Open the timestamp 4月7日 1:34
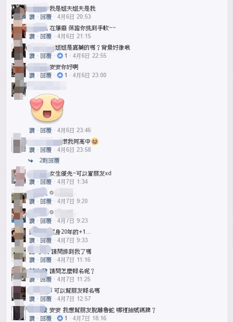Viewport: 233px width, 322px height. tap(72, 182)
